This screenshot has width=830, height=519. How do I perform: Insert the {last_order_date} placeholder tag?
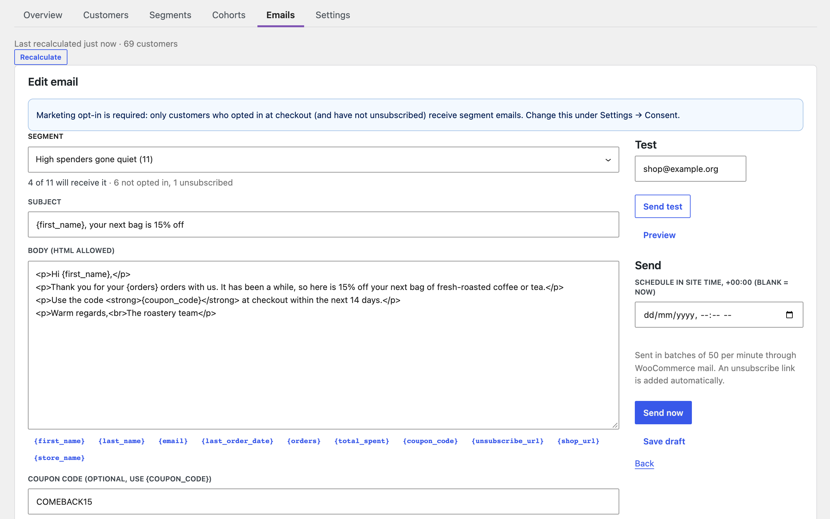(x=237, y=441)
